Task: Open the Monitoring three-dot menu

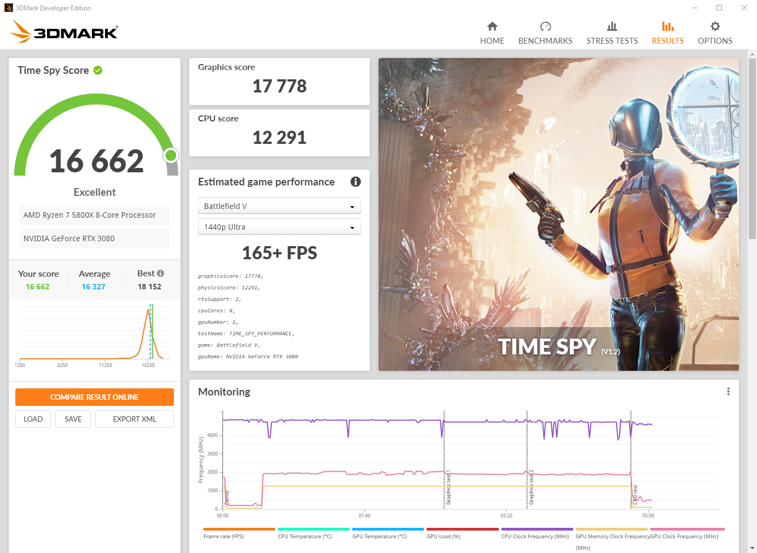Action: (728, 392)
